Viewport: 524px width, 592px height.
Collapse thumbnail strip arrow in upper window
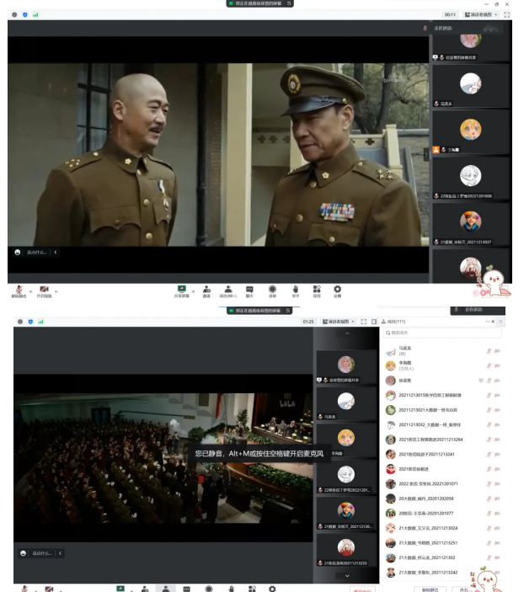coord(426,154)
